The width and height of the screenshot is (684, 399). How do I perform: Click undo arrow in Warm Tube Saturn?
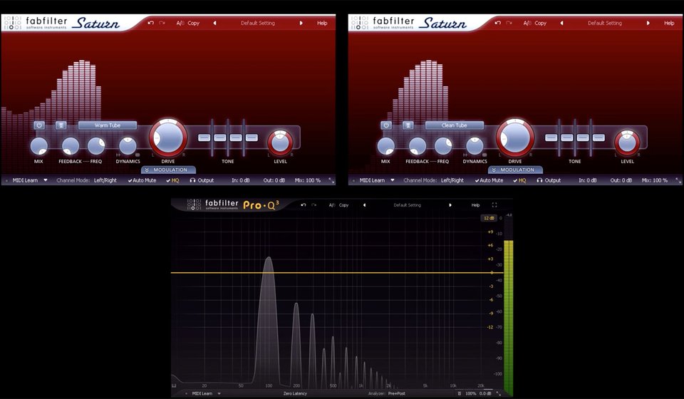point(150,23)
